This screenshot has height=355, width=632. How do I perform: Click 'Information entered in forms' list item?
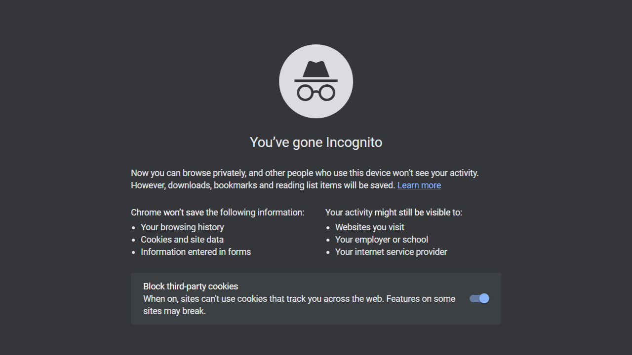196,252
